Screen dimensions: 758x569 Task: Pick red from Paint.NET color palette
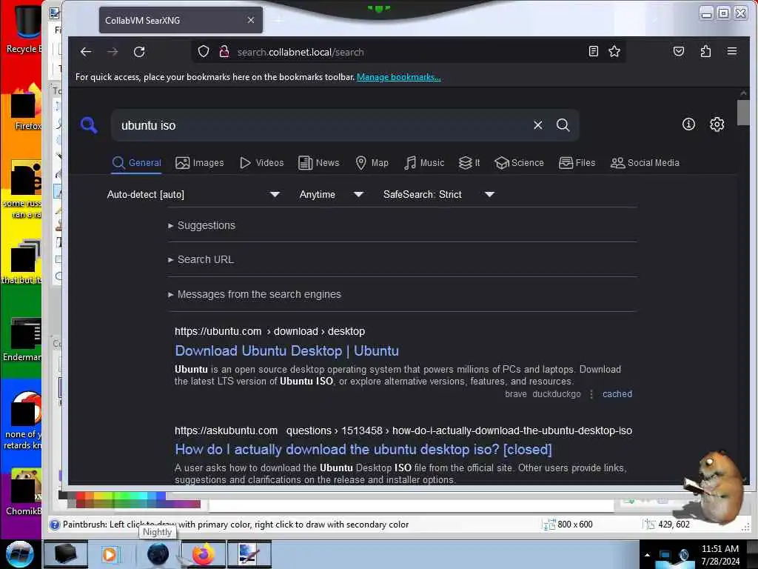[x=81, y=496]
